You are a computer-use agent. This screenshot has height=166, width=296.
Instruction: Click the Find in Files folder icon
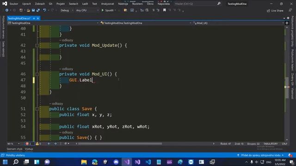[x=125, y=10]
